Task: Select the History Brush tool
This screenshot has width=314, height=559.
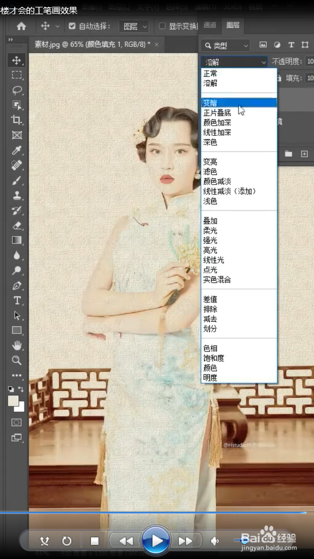Action: [16, 210]
